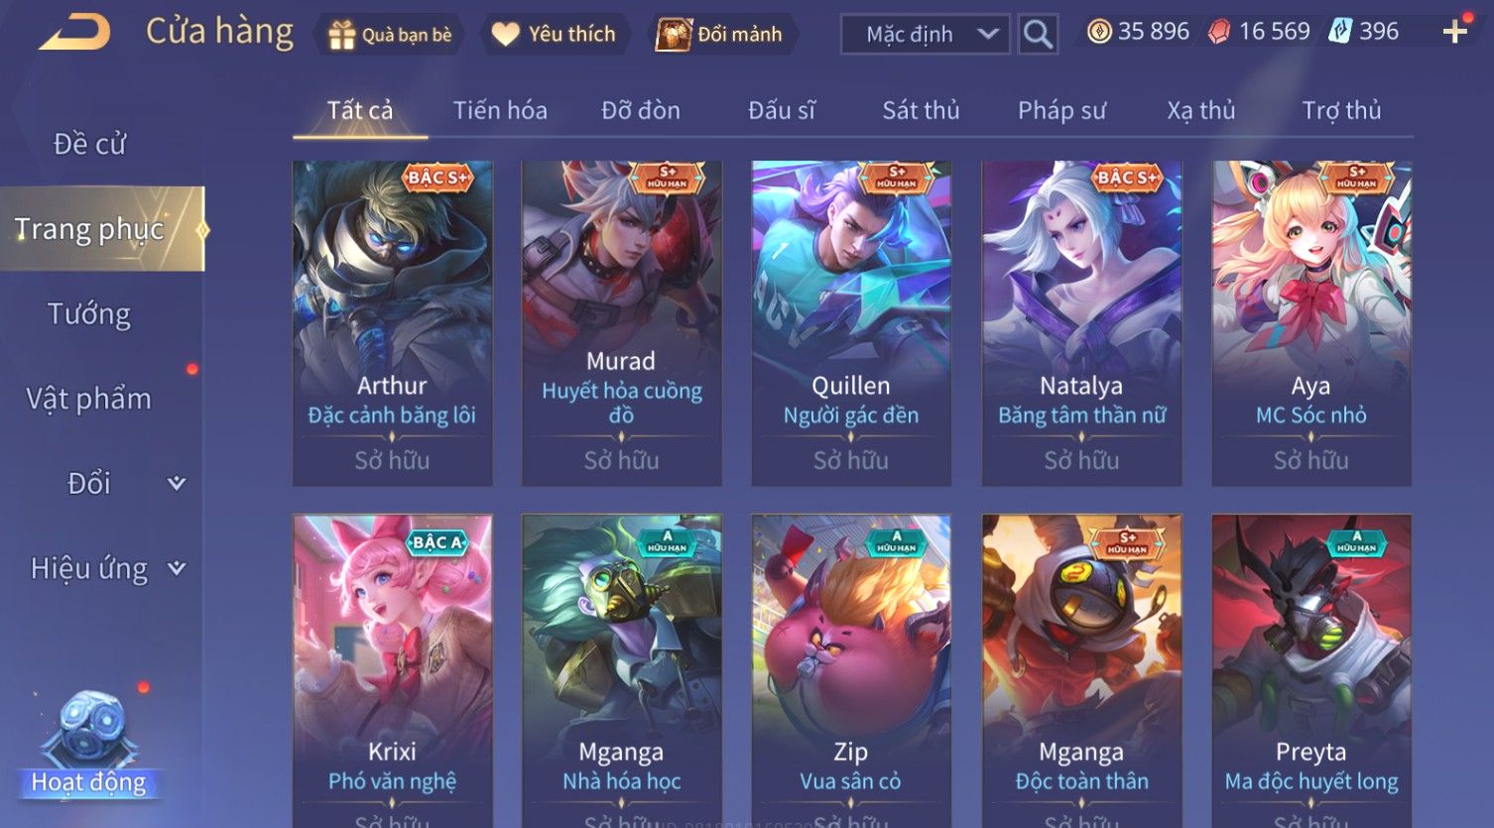Select the Tiến hóa tab
The width and height of the screenshot is (1494, 828).
point(500,110)
